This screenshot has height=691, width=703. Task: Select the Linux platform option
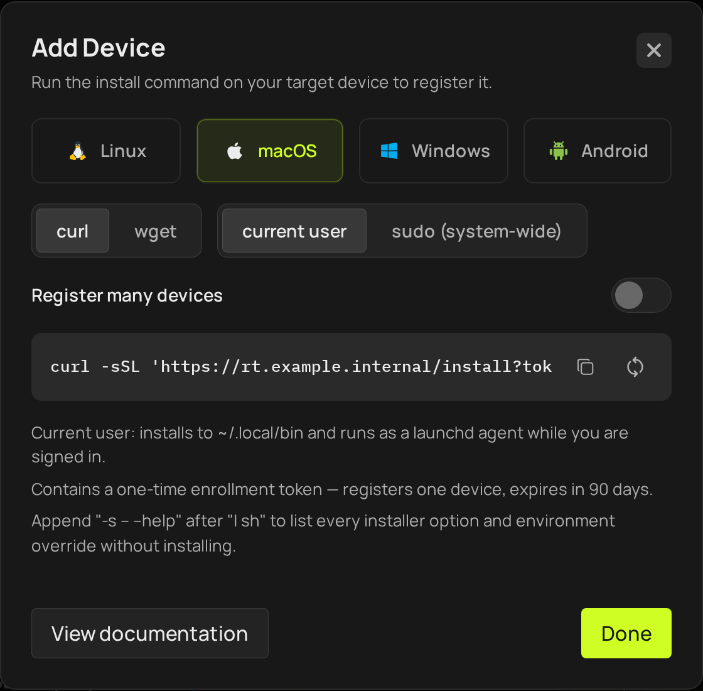pyautogui.click(x=106, y=151)
